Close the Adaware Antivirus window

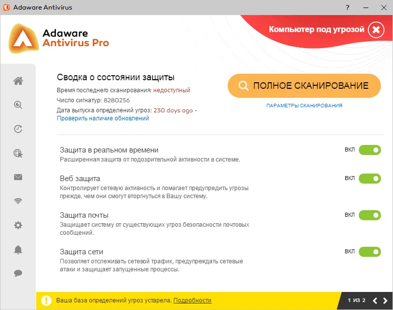click(x=384, y=8)
